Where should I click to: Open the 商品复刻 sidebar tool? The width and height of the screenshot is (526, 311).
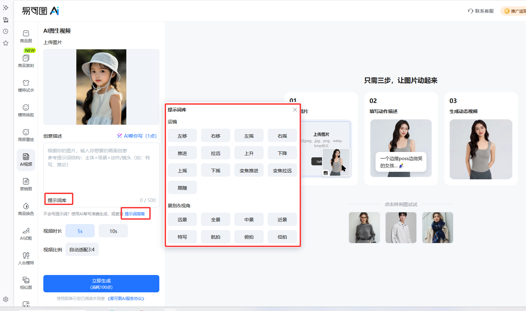click(x=26, y=61)
